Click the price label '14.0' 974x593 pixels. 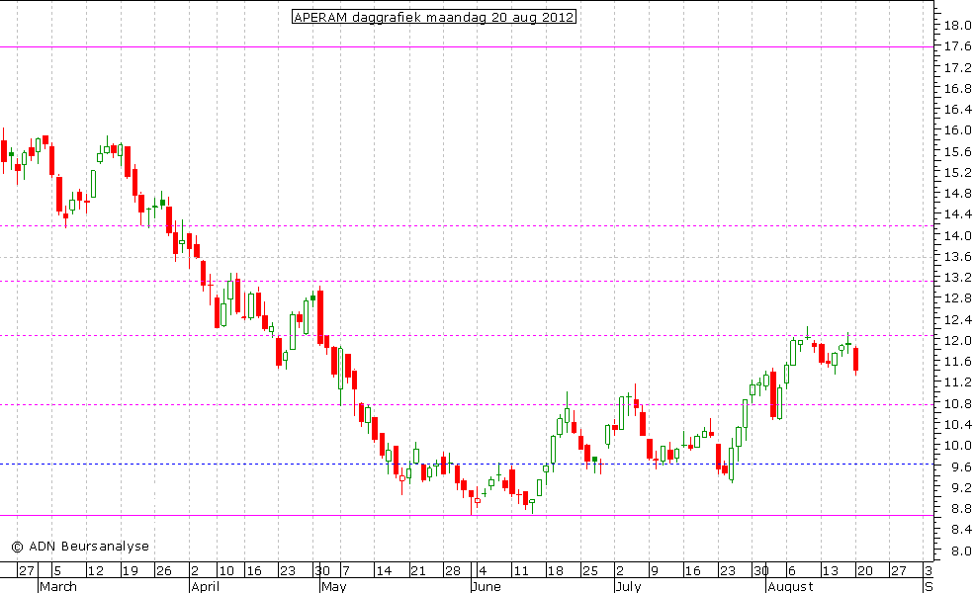(957, 236)
